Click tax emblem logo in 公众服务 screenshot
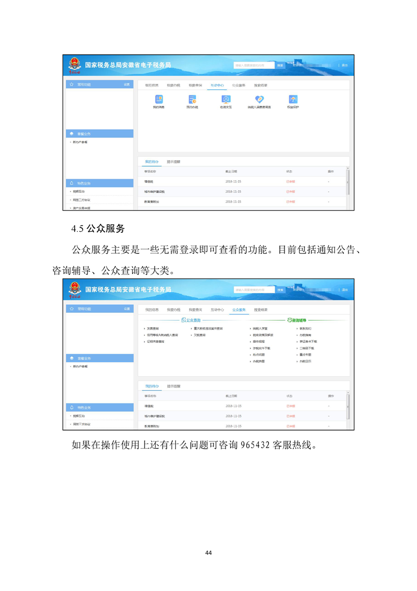Viewport: 417px width, 591px height. (x=75, y=290)
